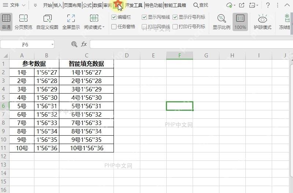Select cell B9 with 1'56''34
Screen dimensions: 293x193
coord(47,131)
